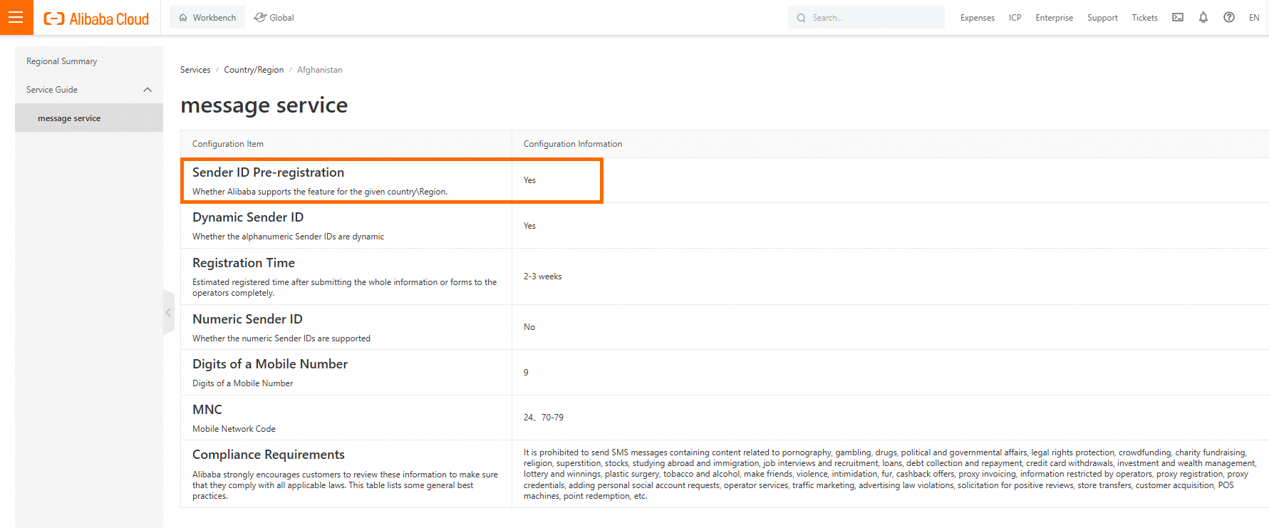1269x528 pixels.
Task: Click the Alibaba Cloud logo
Action: (96, 19)
